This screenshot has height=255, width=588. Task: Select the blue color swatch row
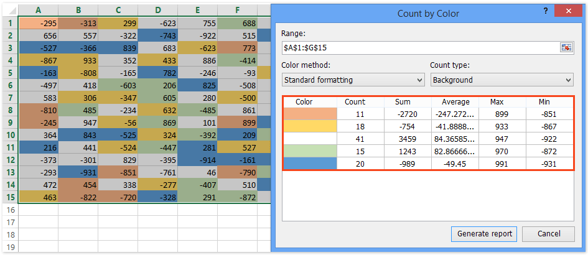pos(310,163)
